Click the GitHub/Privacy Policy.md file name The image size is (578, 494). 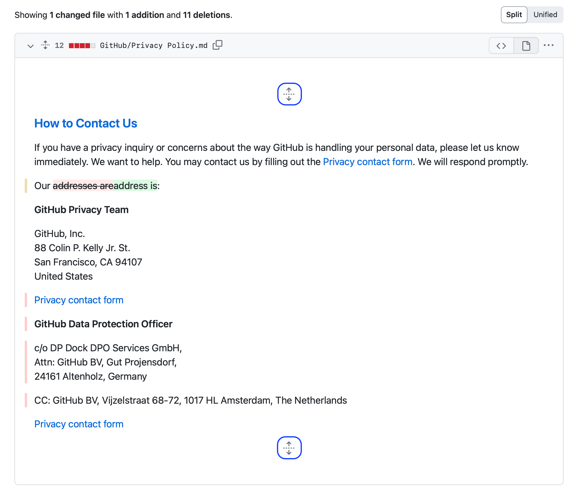153,46
